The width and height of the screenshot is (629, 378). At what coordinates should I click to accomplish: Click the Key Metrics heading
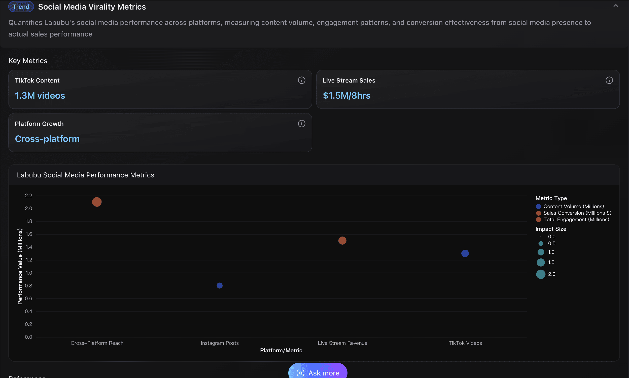tap(28, 61)
